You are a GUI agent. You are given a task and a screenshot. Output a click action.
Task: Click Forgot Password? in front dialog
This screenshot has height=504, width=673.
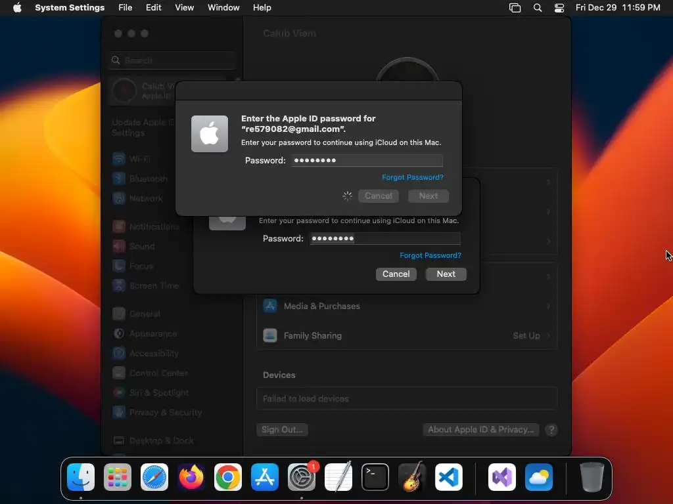tap(413, 177)
